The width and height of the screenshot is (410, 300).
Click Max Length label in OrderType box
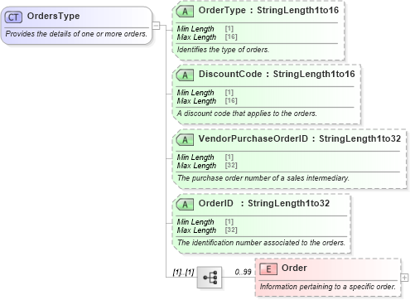196,37
